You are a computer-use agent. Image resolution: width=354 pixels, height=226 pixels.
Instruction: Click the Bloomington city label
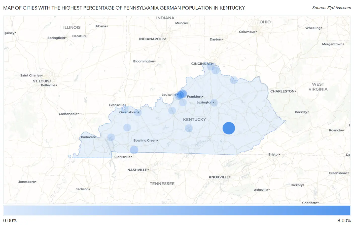[x=144, y=61]
